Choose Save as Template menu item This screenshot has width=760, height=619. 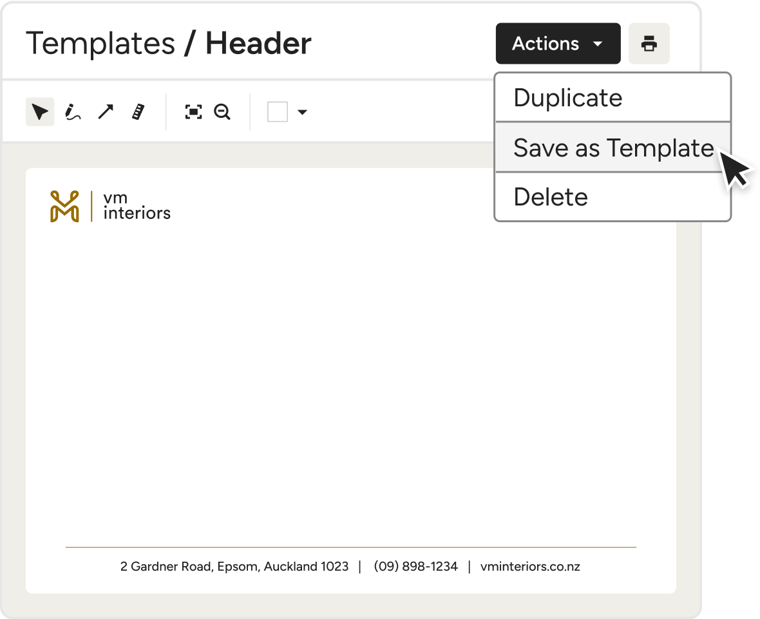[x=613, y=148]
